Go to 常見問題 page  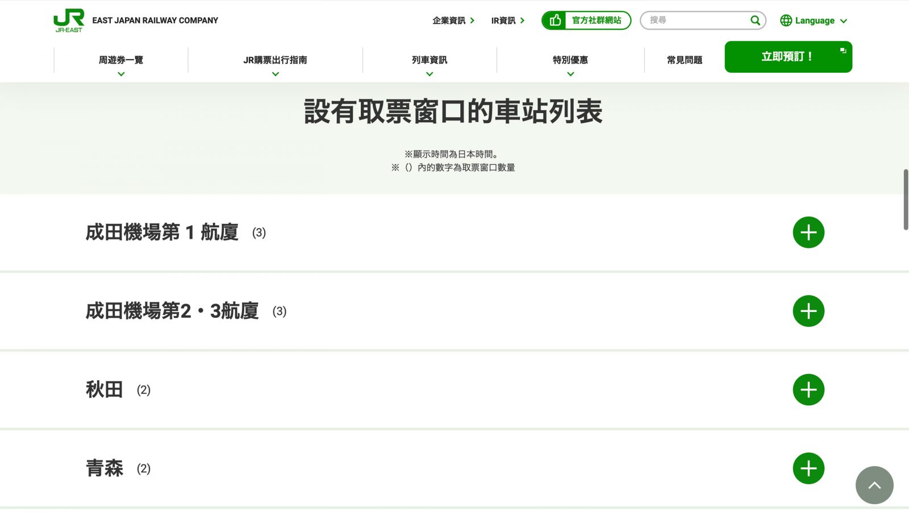684,60
